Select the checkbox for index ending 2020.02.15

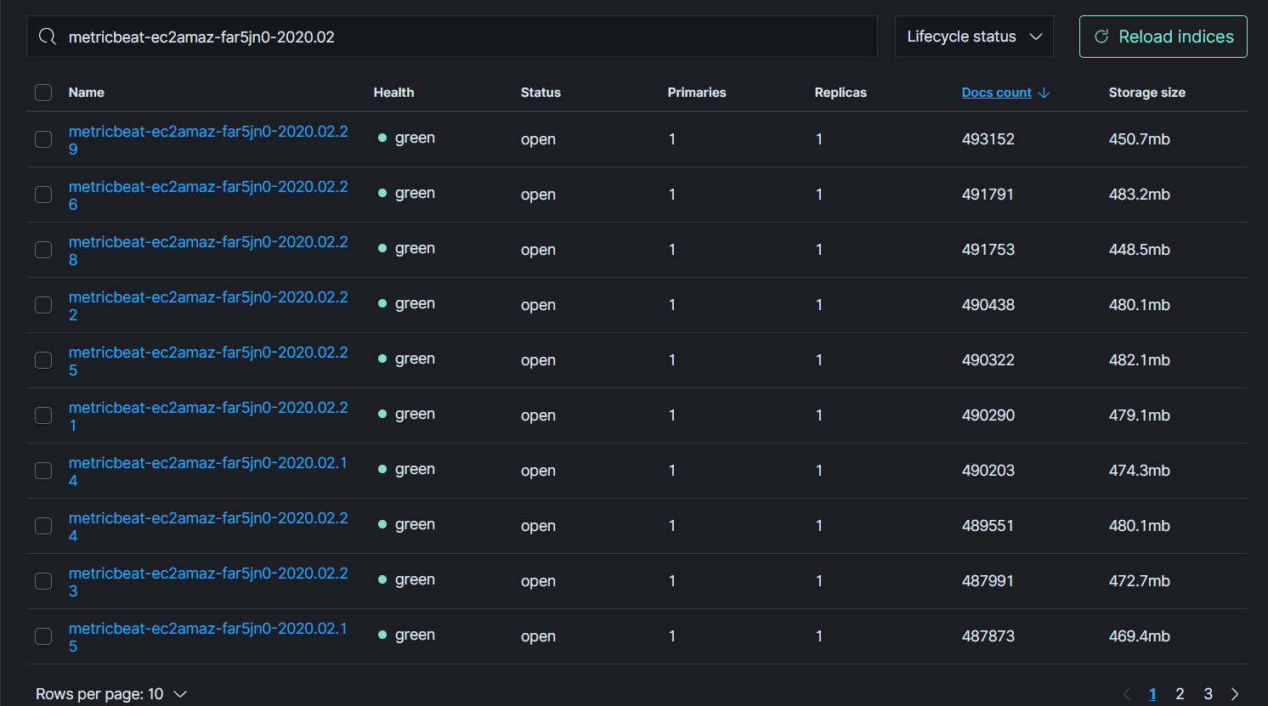pyautogui.click(x=43, y=636)
